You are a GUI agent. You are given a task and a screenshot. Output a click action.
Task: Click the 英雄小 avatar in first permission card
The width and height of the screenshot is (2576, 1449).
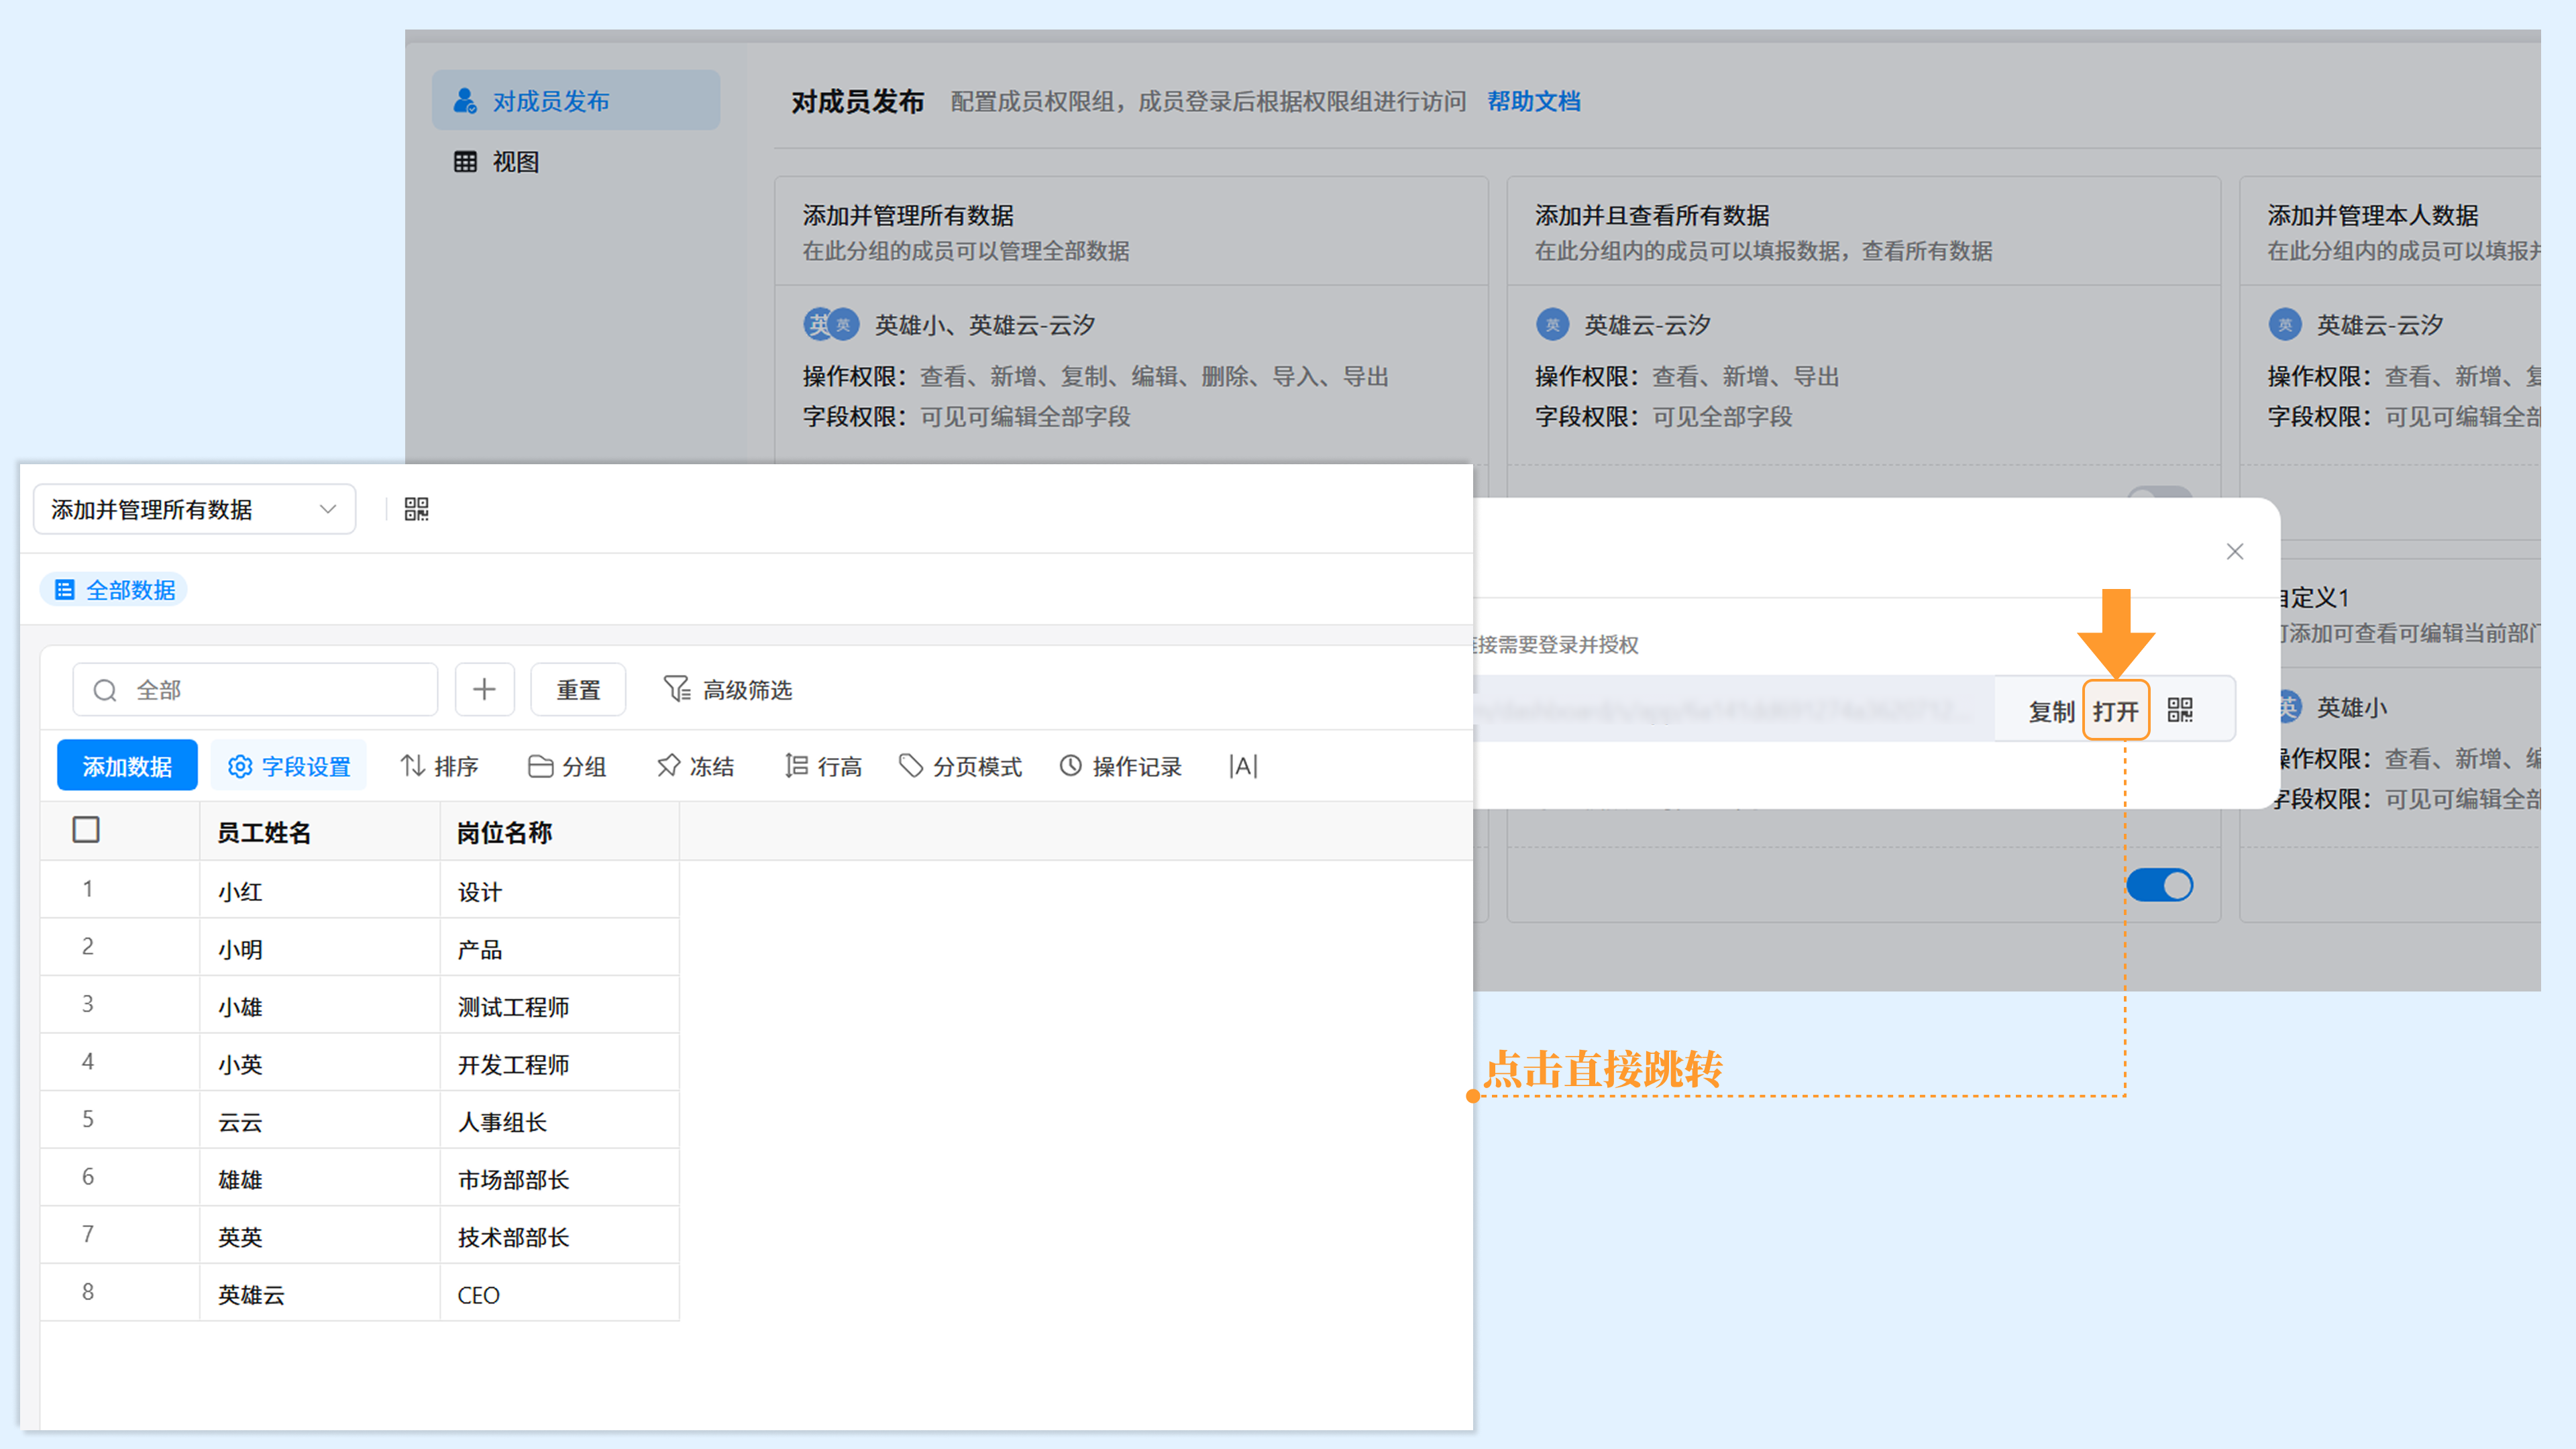[818, 324]
